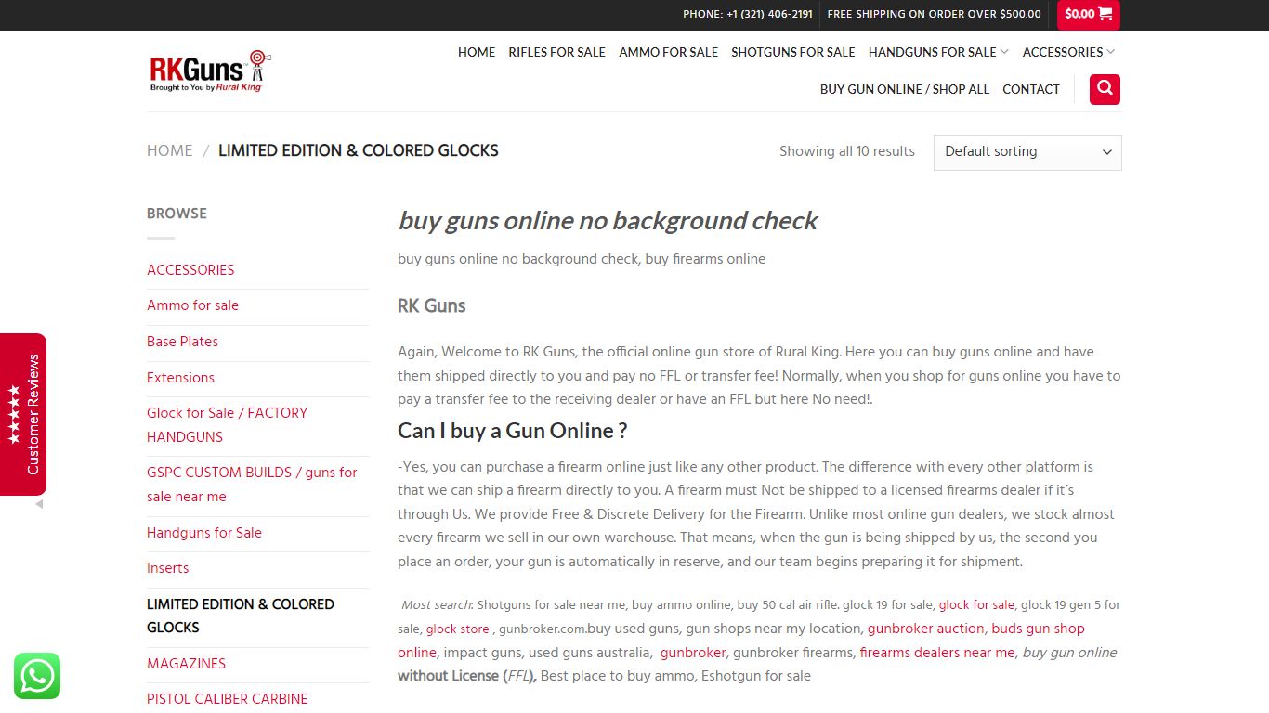Follow the standalone 'gunbroker' red link
Image resolution: width=1269 pixels, height=713 pixels.
click(x=693, y=653)
